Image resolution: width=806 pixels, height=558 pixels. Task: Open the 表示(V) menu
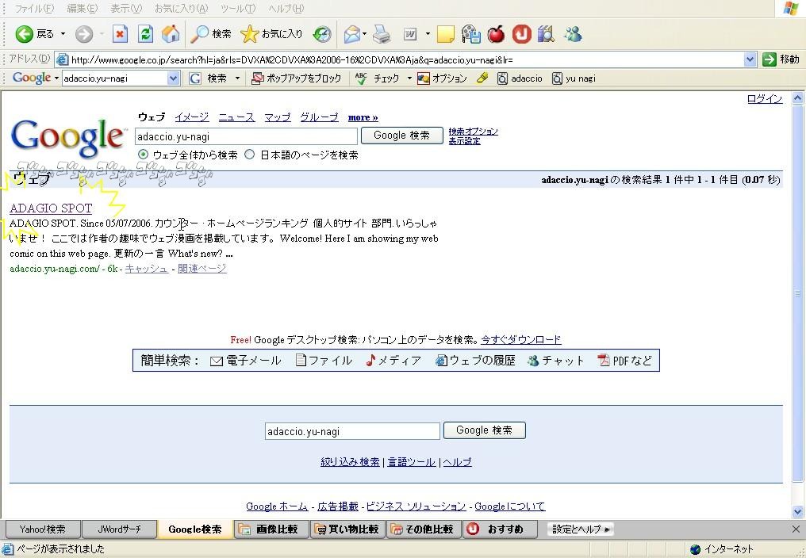126,8
